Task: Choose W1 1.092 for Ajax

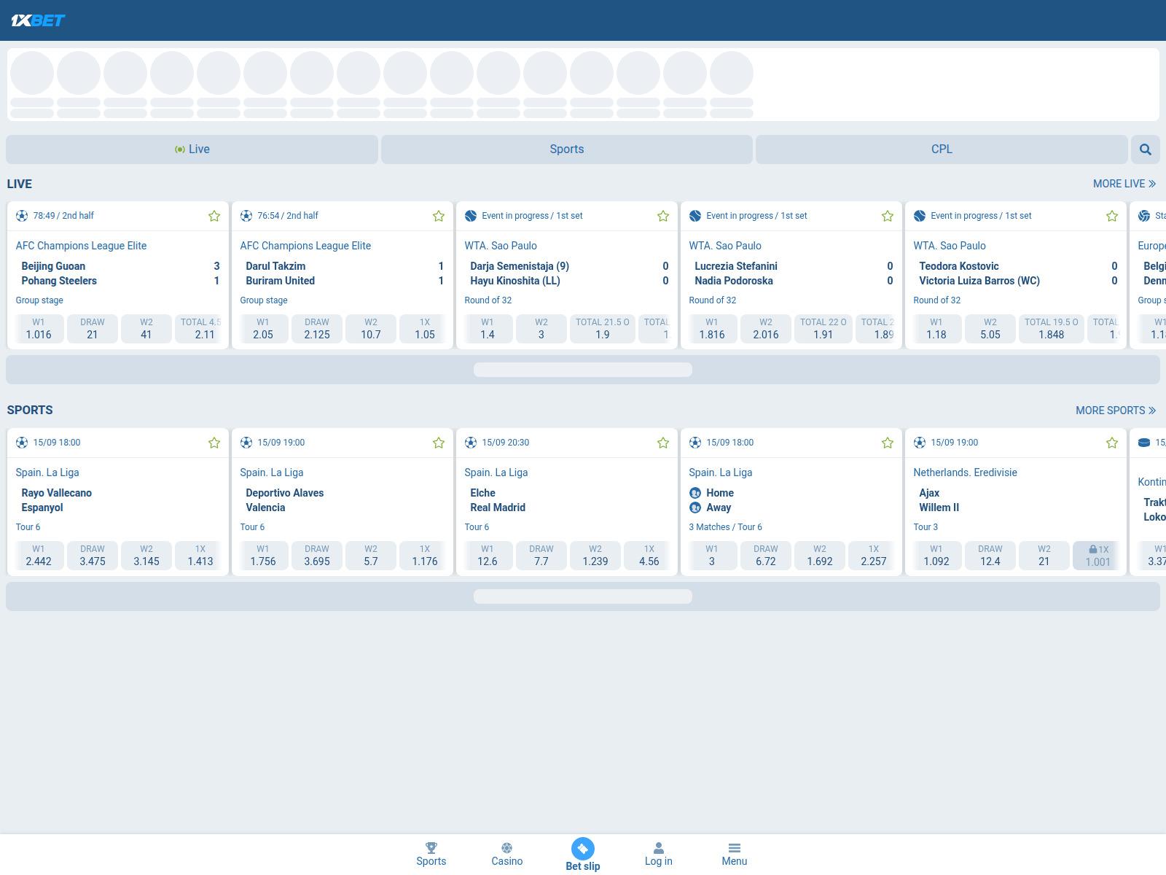Action: pyautogui.click(x=936, y=556)
